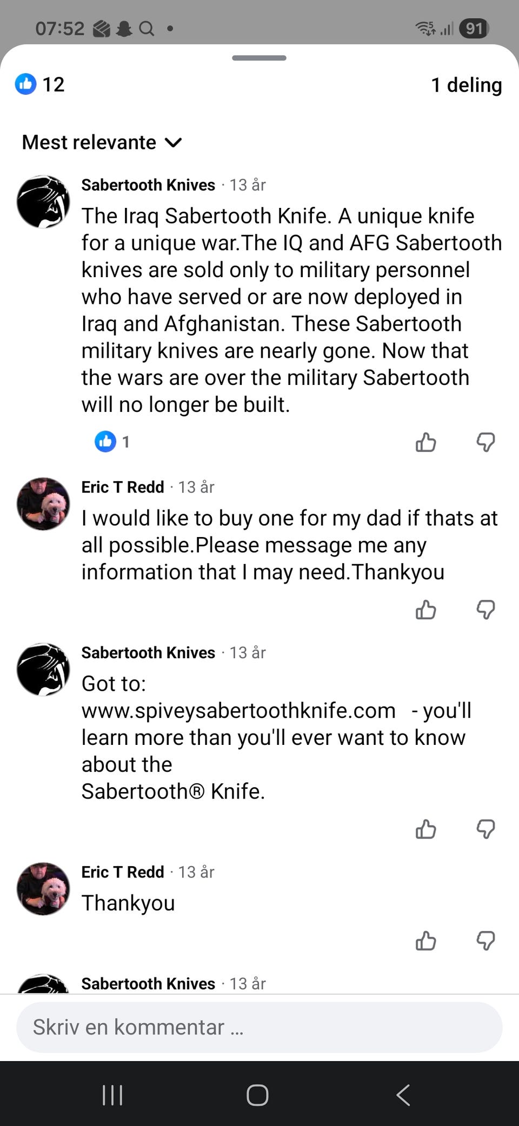The width and height of the screenshot is (519, 1126).
Task: Show the reaction on the first comment
Action: coord(112,442)
